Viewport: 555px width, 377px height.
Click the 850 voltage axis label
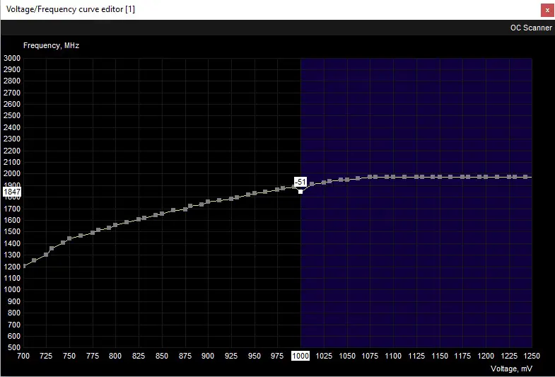click(x=162, y=356)
